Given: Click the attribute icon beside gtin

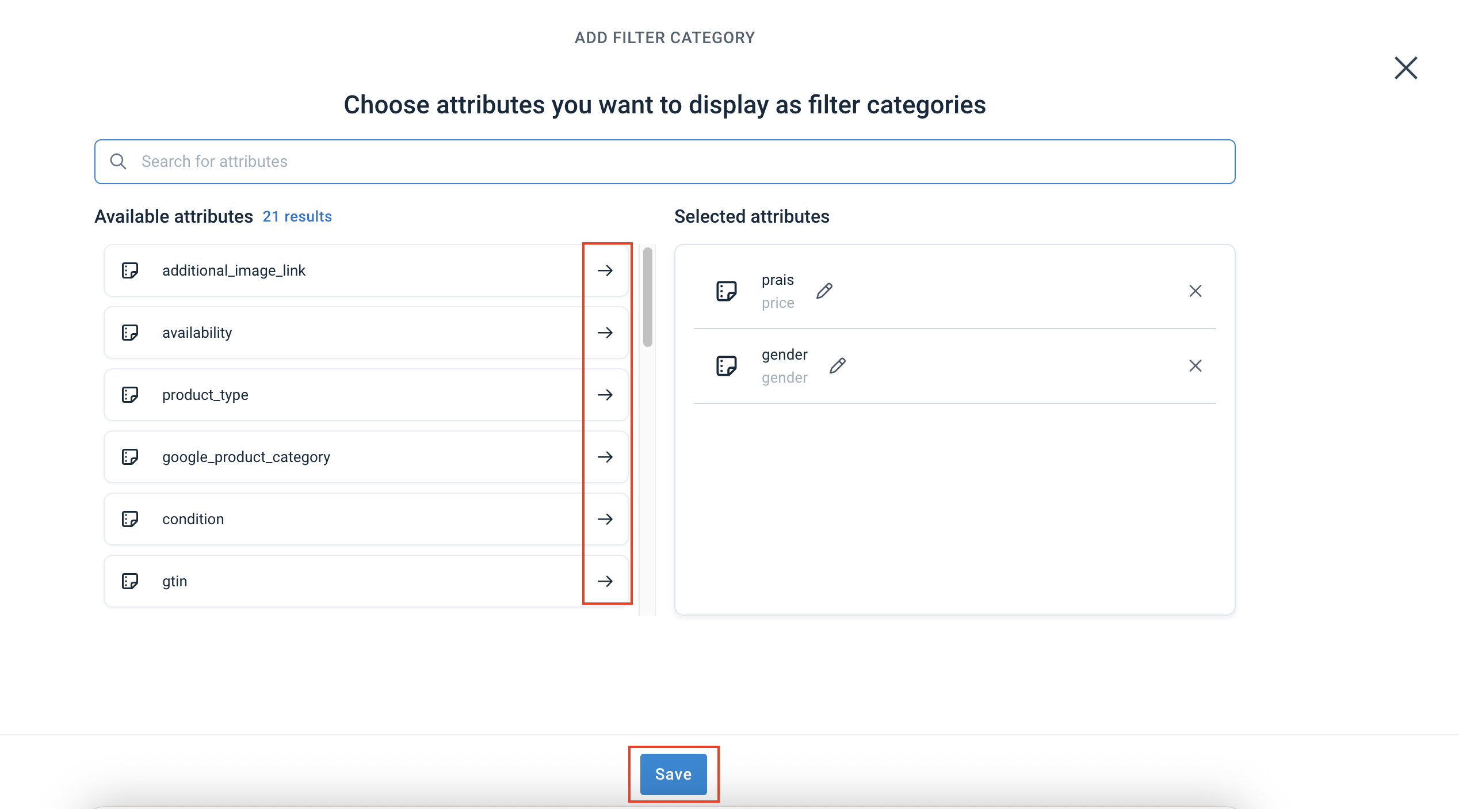Looking at the screenshot, I should pyautogui.click(x=130, y=581).
